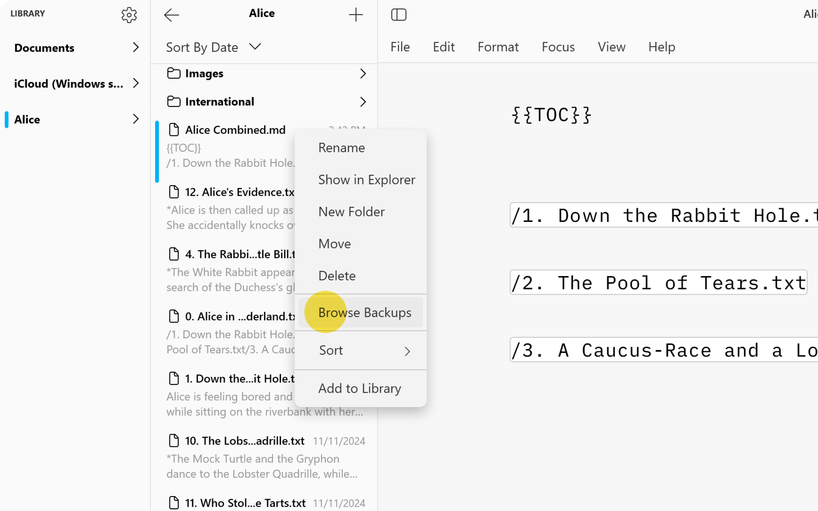
Task: Select the Alice library in the sidebar
Action: click(x=27, y=119)
